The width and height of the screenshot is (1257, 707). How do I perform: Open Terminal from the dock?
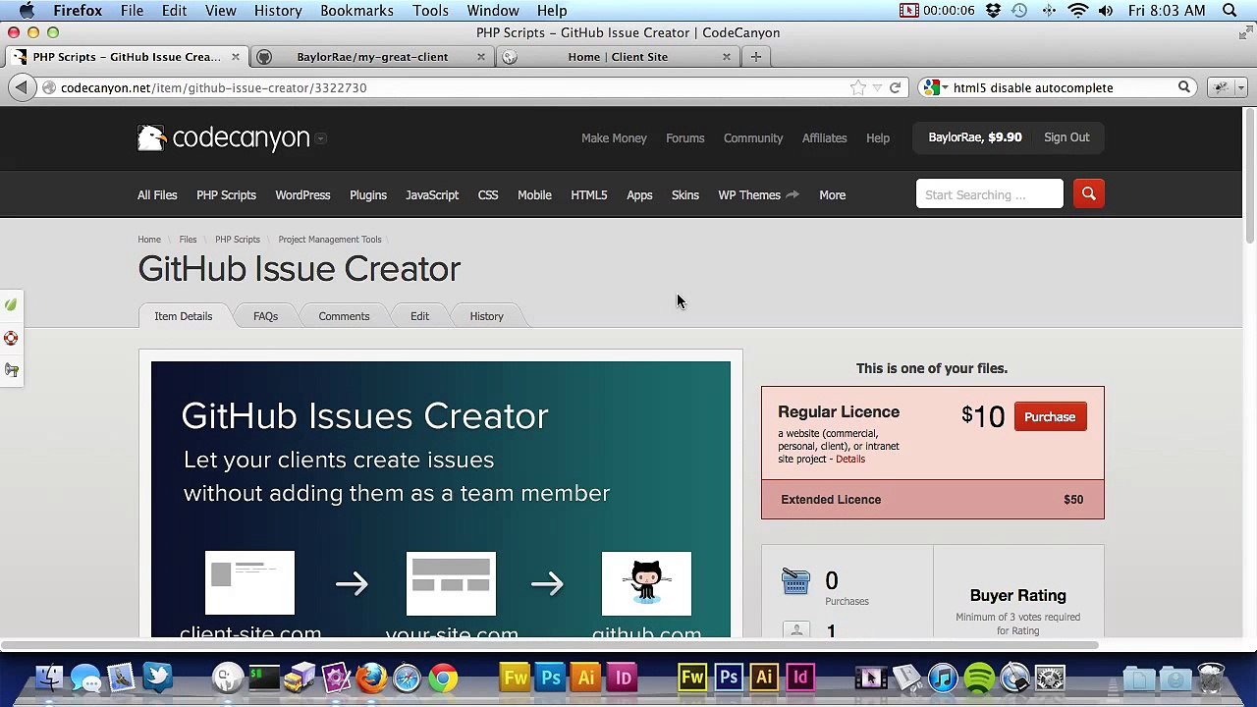264,678
